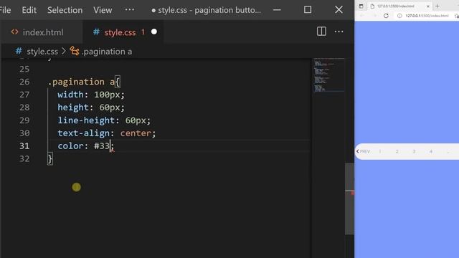This screenshot has width=459, height=258.
Task: Click the closing brace on line 32
Action: point(50,159)
